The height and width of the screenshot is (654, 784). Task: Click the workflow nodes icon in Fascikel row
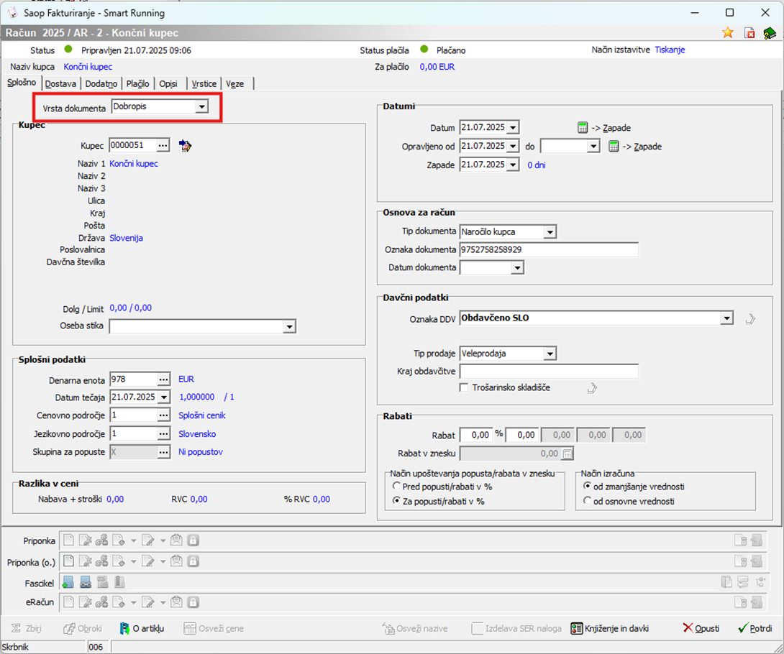pos(760,582)
